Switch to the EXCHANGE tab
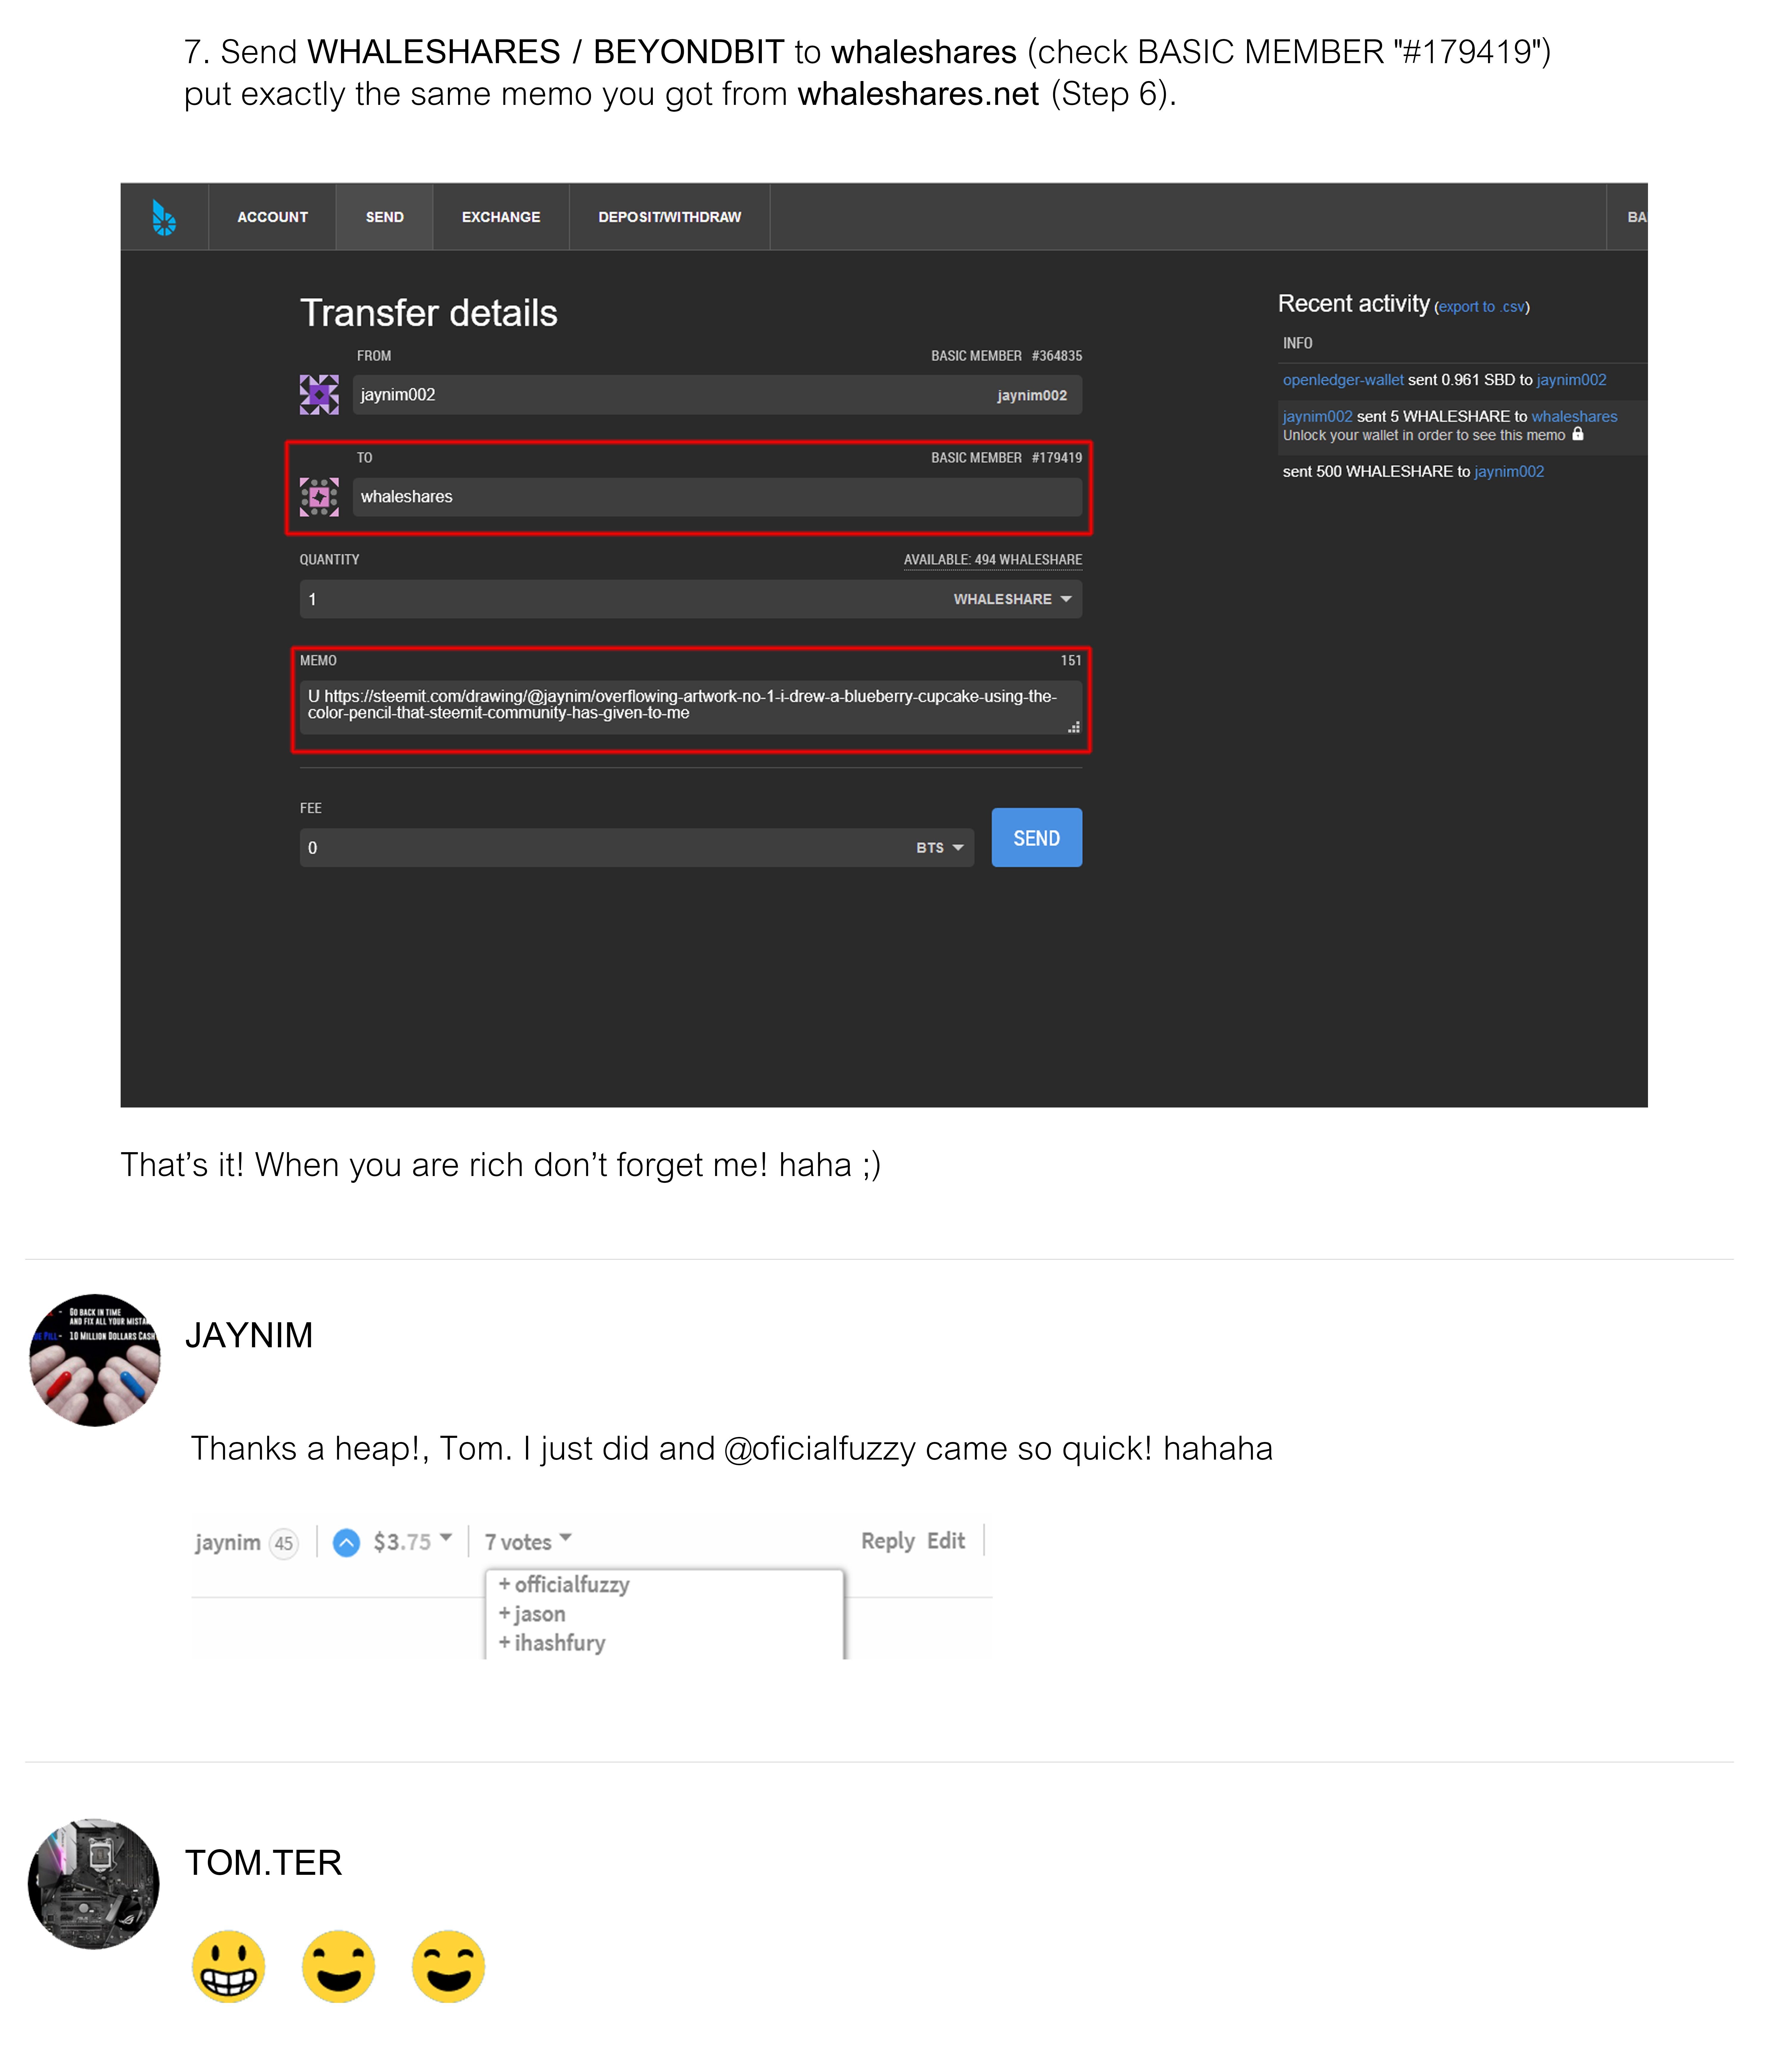The height and width of the screenshot is (2072, 1771). pyautogui.click(x=501, y=217)
